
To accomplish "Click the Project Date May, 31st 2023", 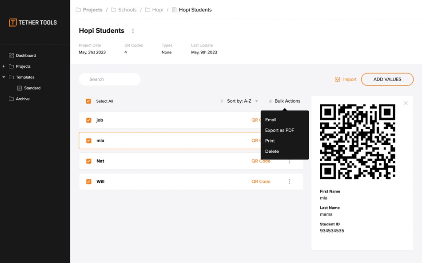I will [92, 52].
